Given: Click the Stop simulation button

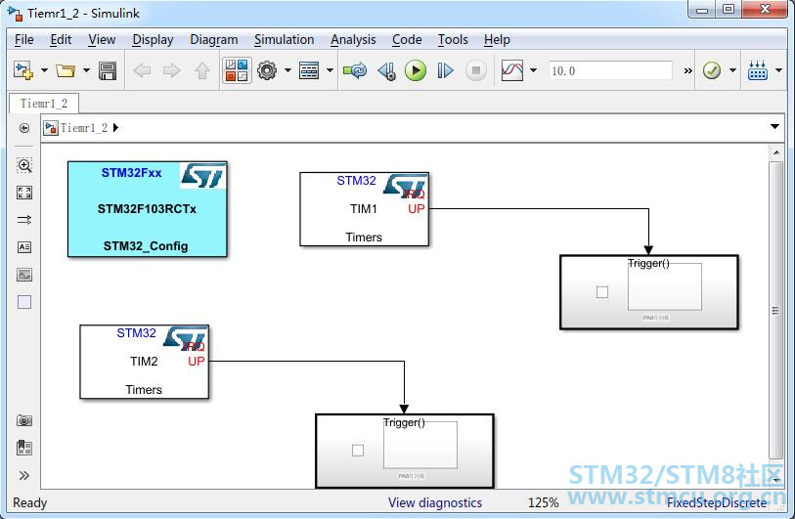Looking at the screenshot, I should [x=475, y=70].
